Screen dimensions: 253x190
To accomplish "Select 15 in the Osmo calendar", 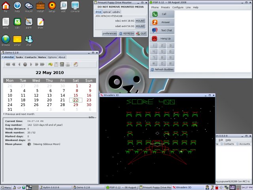I will 76,95.
